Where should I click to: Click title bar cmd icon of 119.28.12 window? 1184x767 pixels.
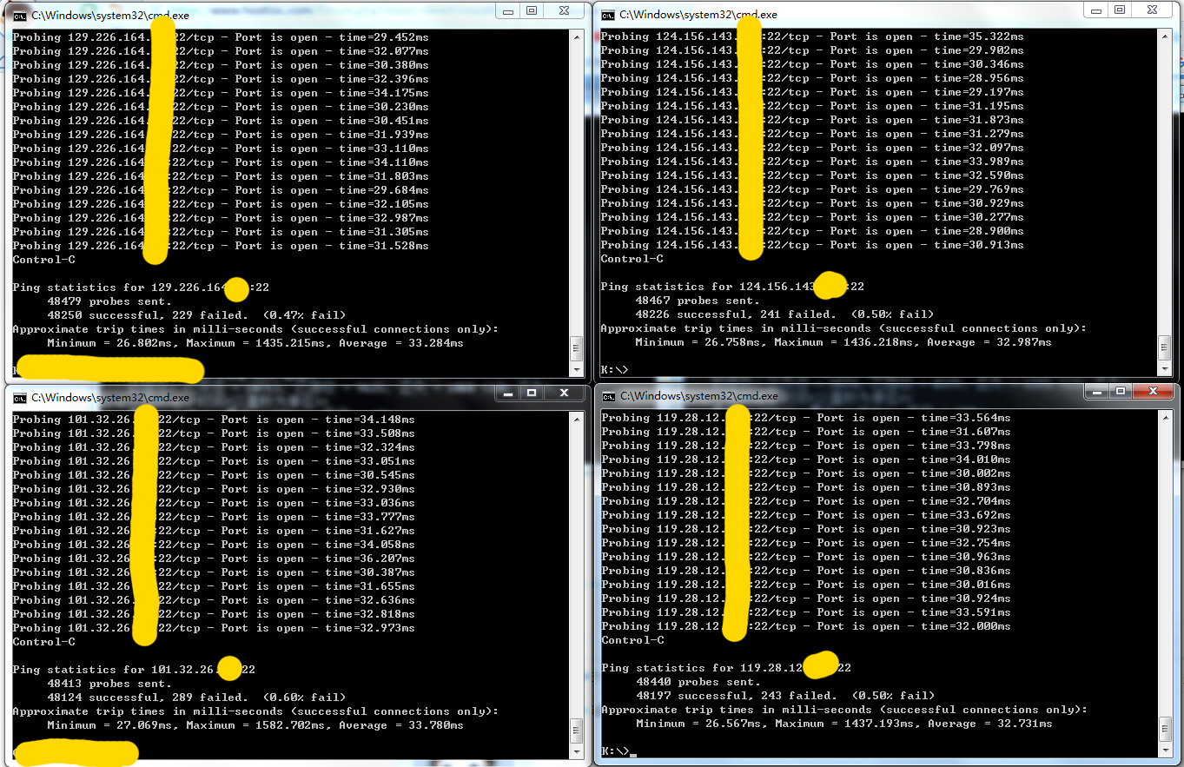[x=609, y=396]
